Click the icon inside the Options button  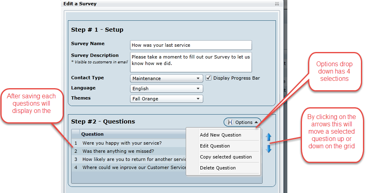click(x=230, y=122)
